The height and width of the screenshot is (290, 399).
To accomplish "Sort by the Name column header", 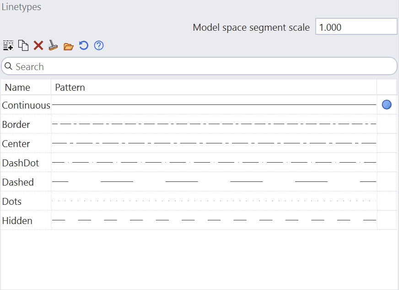I will (x=26, y=88).
